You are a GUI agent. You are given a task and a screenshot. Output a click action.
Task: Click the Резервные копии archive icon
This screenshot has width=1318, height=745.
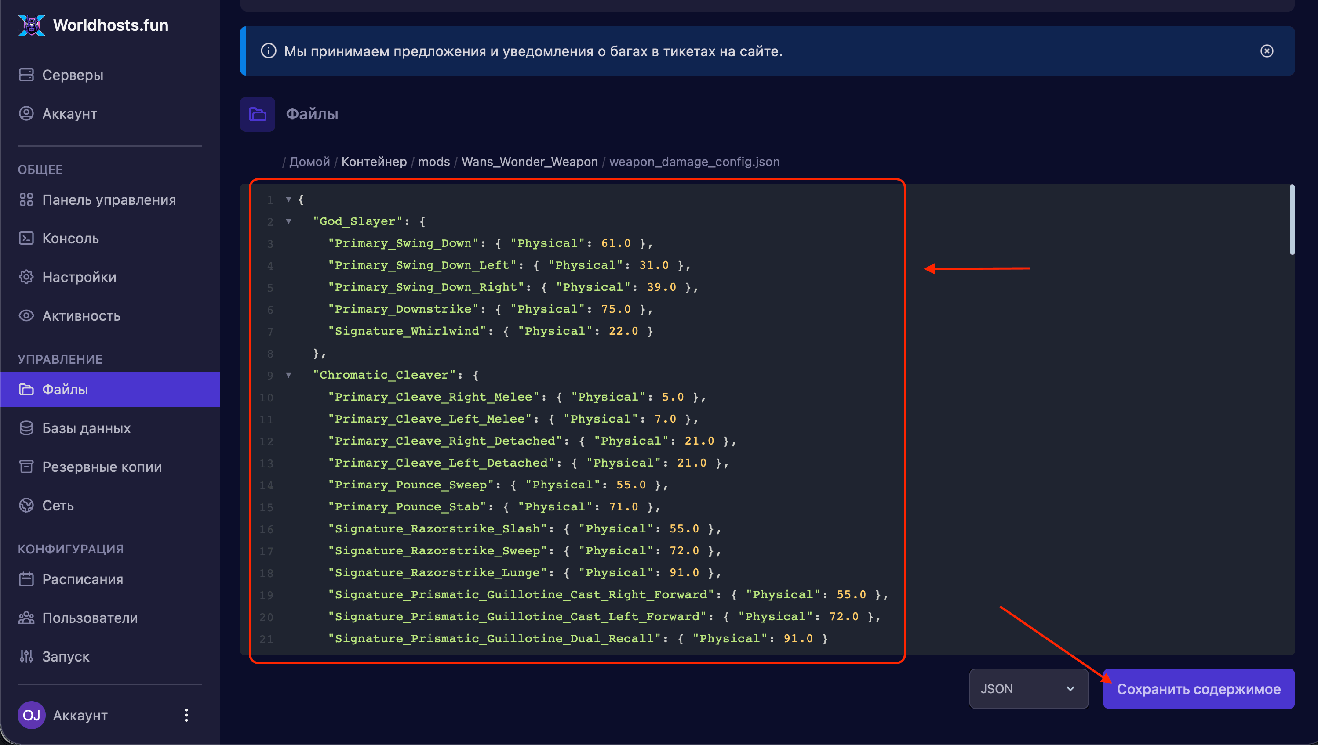[26, 467]
